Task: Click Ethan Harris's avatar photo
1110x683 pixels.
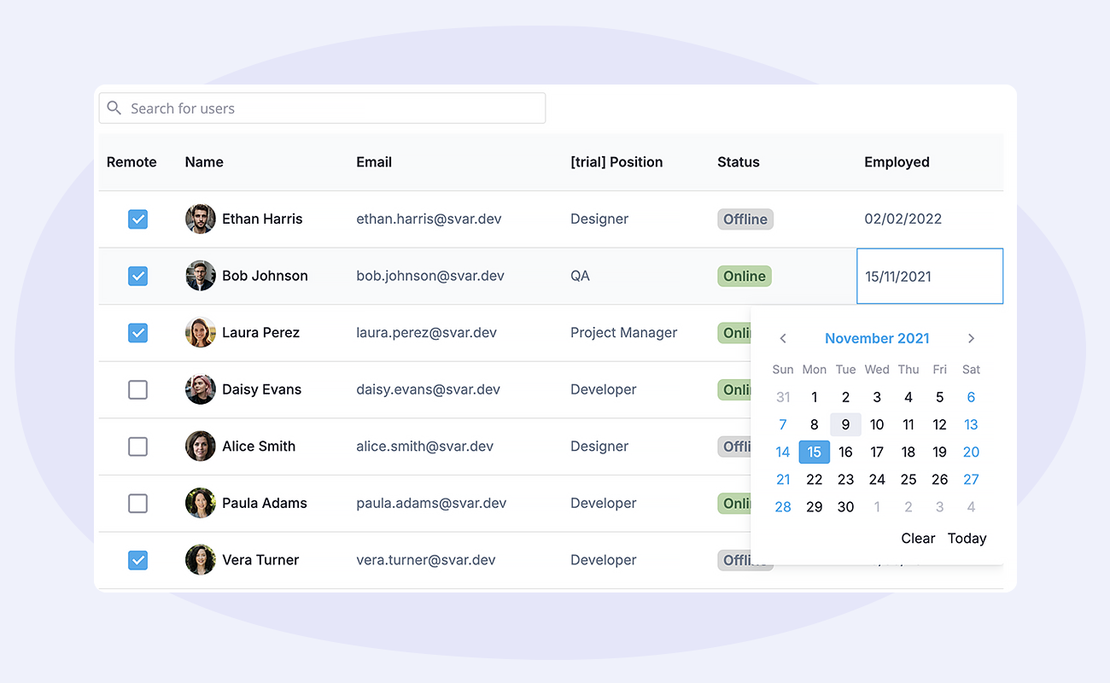Action: (x=201, y=219)
